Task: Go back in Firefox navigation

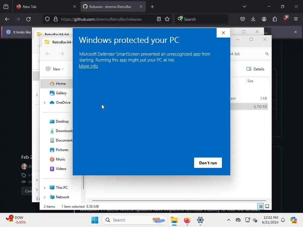Action: pos(7,19)
